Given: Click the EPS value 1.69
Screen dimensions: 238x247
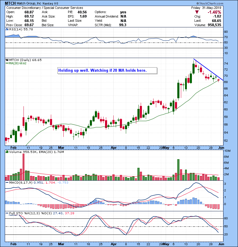Looking at the screenshot, I should coord(83,16).
